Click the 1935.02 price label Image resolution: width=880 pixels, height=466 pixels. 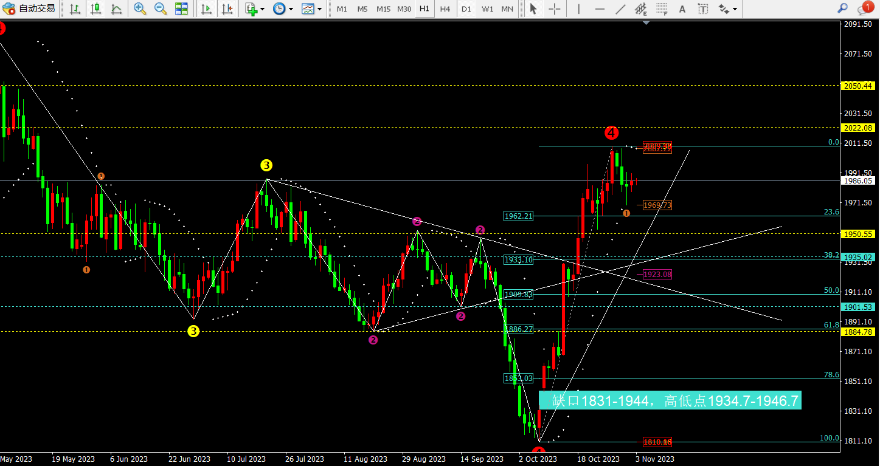858,257
